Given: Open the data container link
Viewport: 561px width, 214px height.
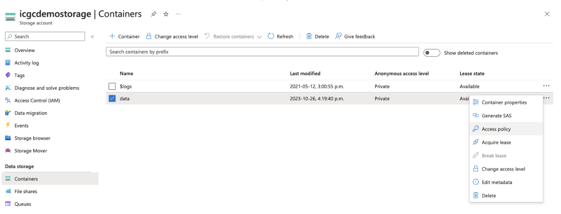Looking at the screenshot, I should tap(125, 98).
